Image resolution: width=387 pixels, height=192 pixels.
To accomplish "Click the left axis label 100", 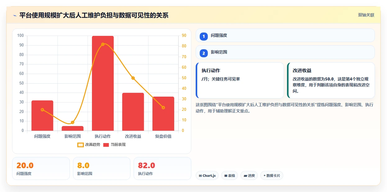I will click(x=20, y=36).
